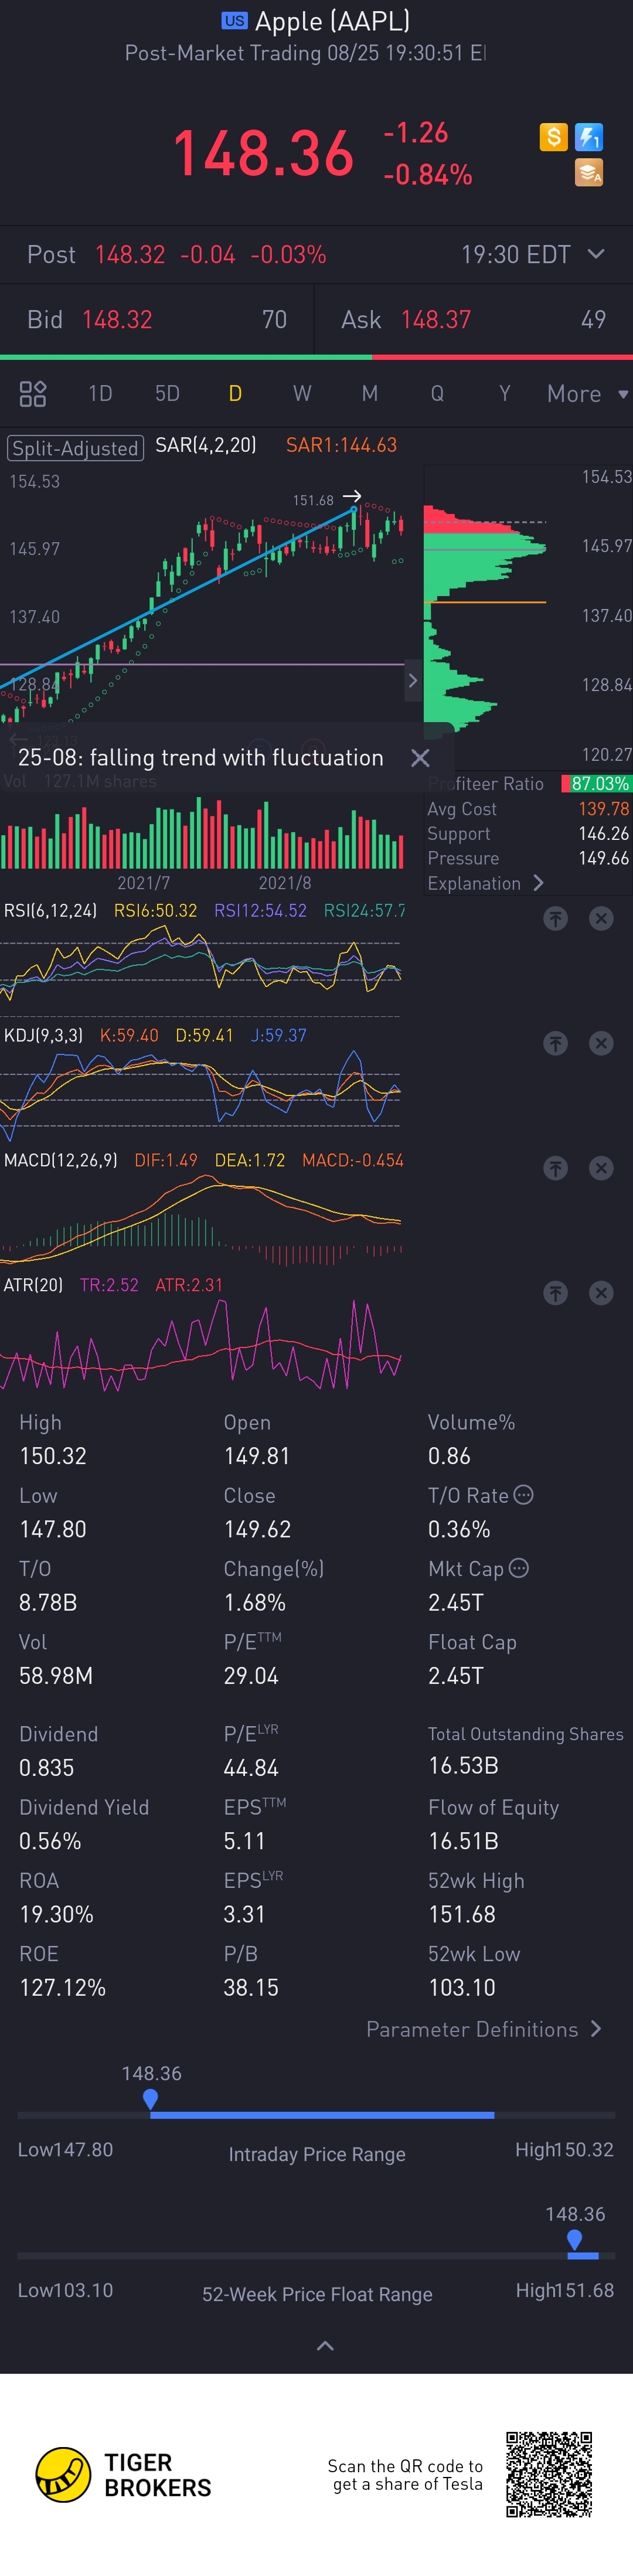Remove the RSI indicator panel
This screenshot has height=2576, width=633.
(601, 918)
